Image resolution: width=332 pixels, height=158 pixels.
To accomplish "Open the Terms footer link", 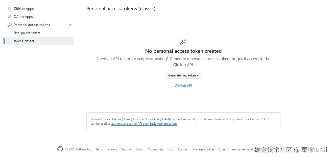I will pyautogui.click(x=100, y=149).
